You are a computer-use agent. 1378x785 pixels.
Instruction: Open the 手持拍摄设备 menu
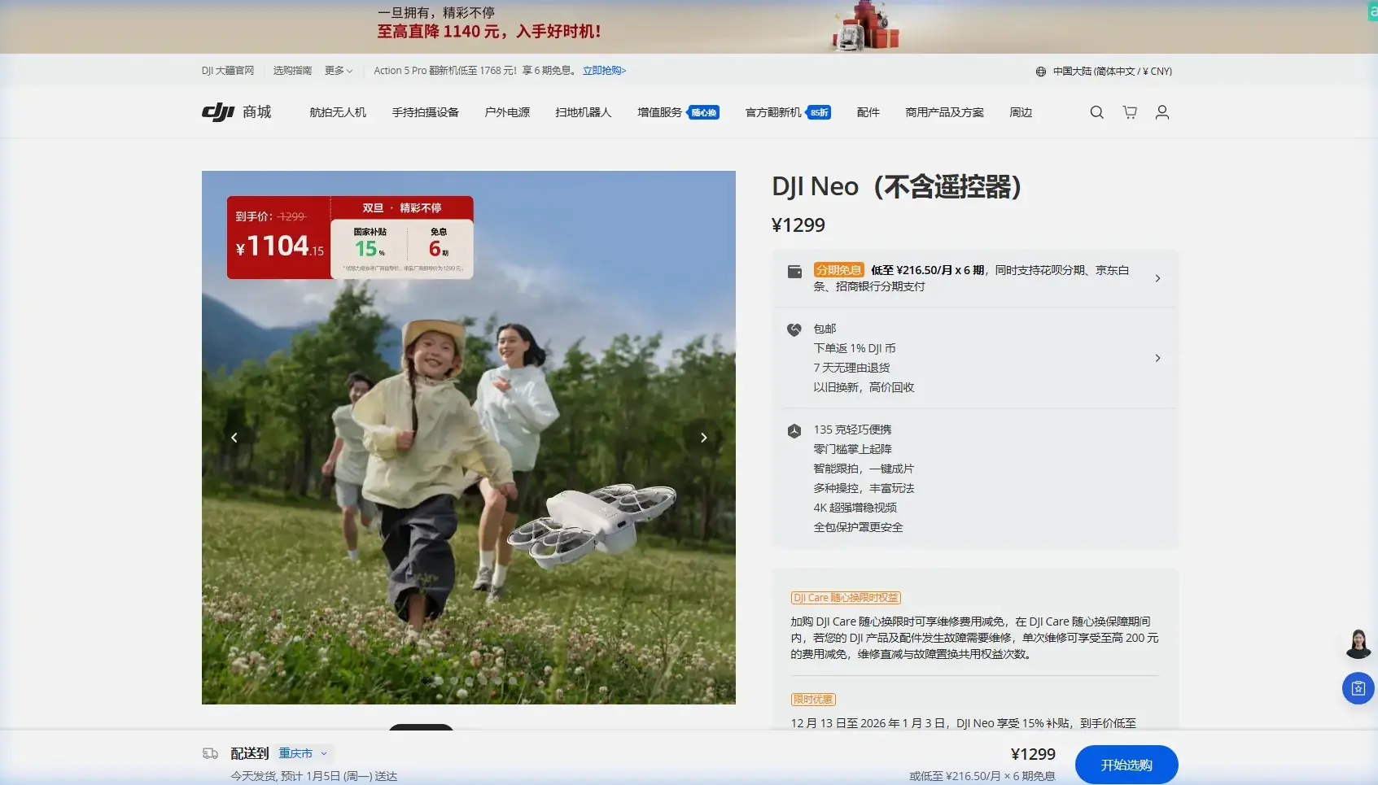click(x=425, y=112)
